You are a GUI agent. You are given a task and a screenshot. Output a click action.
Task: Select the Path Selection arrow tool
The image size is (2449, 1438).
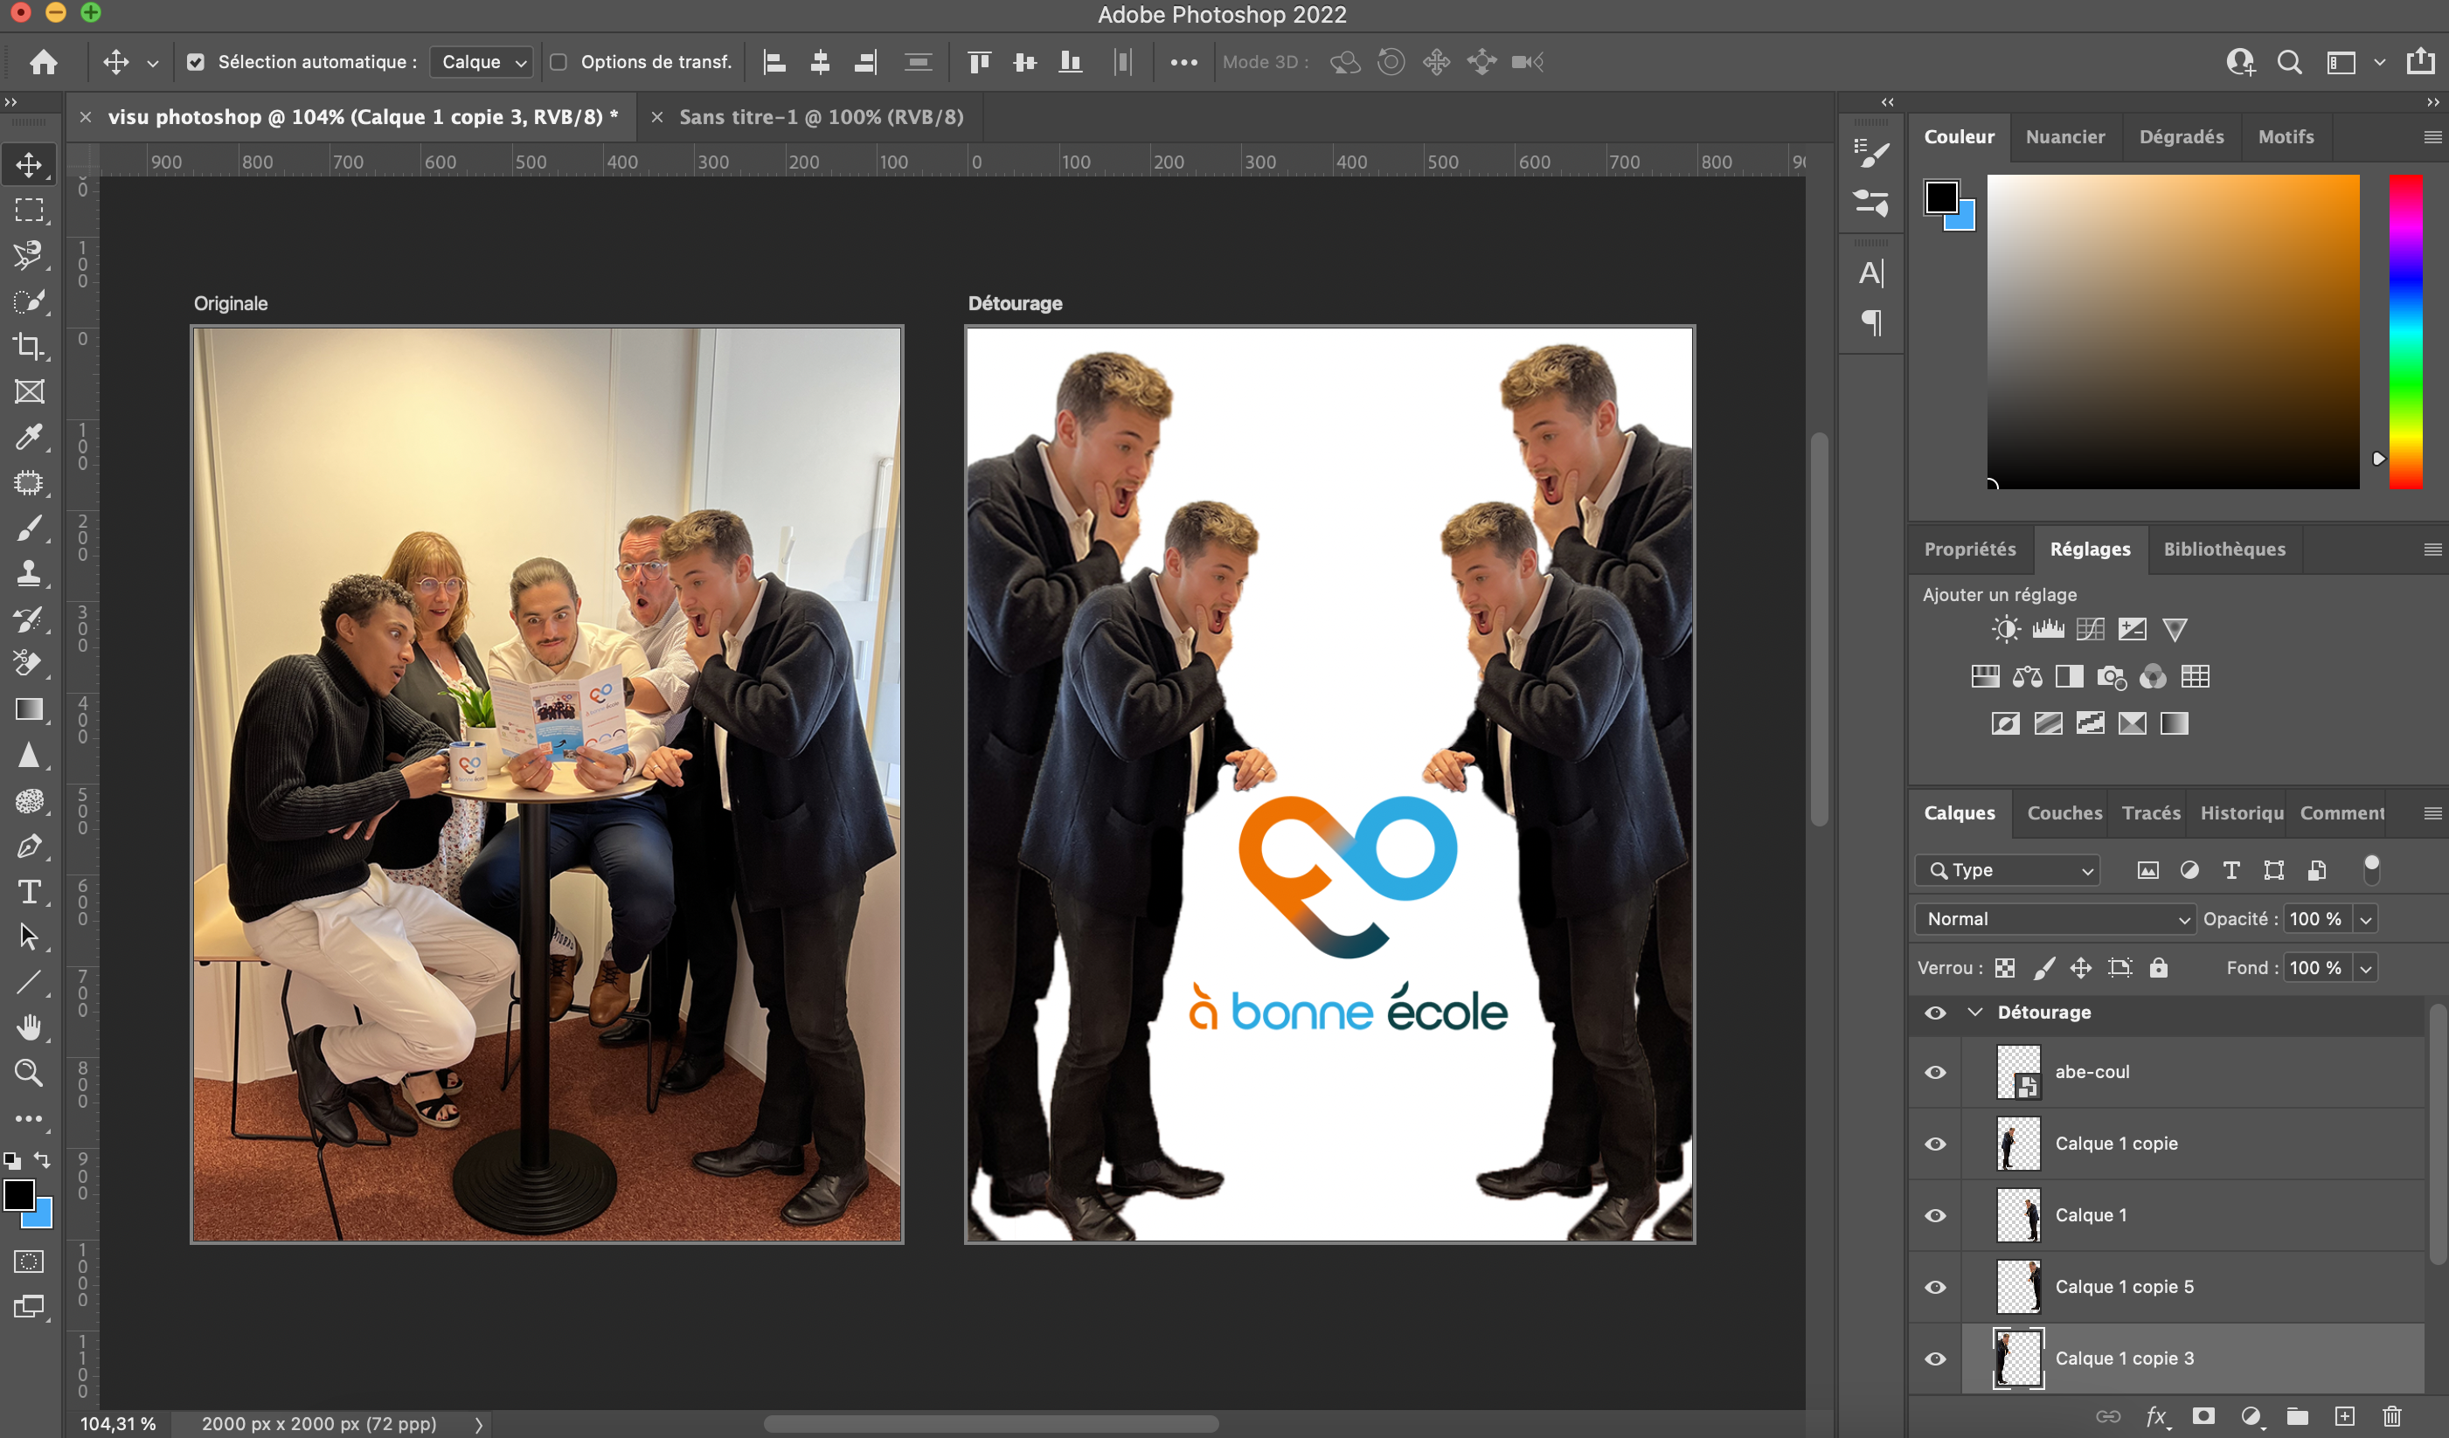(29, 937)
